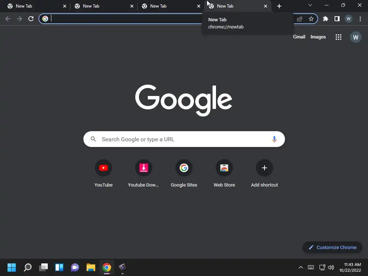Open the tab search dropdown arrow
Screen dimensions: 368x276
pyautogui.click(x=310, y=5)
